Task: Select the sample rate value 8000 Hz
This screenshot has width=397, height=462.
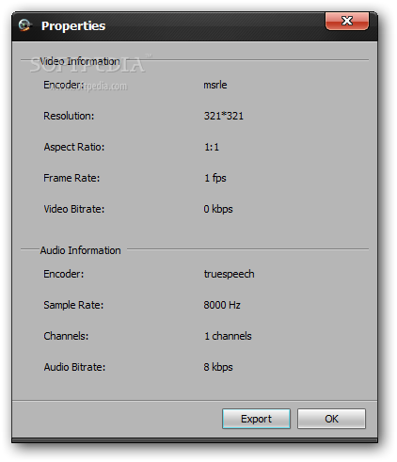Action: [222, 305]
